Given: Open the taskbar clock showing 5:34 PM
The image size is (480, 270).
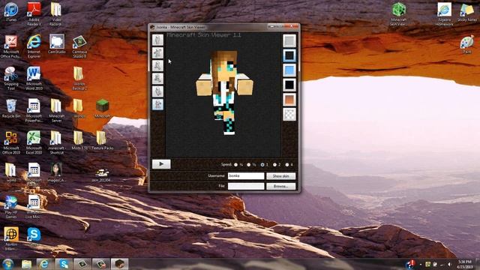Looking at the screenshot, I should 465,264.
